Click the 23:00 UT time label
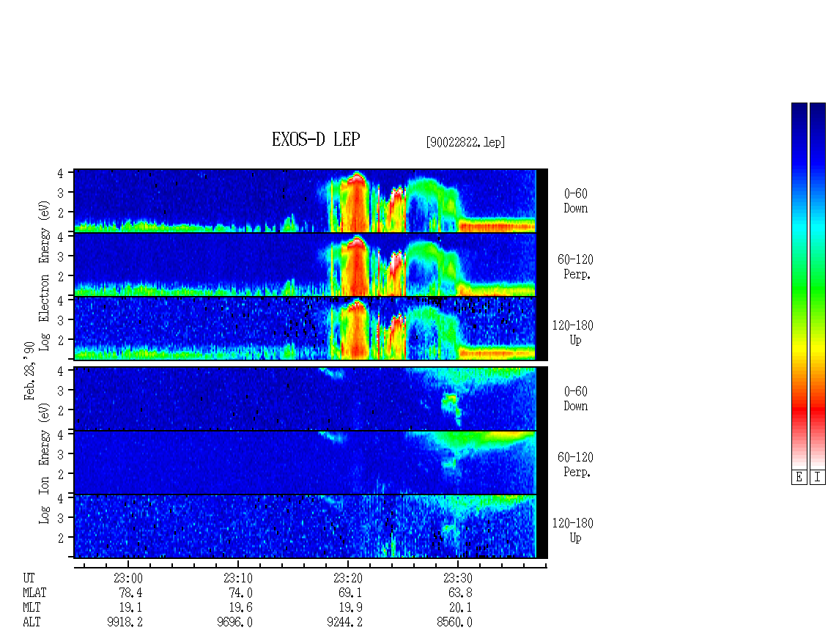828x641 pixels. [x=127, y=578]
